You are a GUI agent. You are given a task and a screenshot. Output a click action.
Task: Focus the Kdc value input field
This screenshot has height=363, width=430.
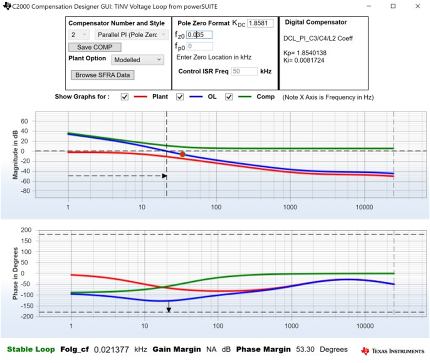pyautogui.click(x=260, y=23)
